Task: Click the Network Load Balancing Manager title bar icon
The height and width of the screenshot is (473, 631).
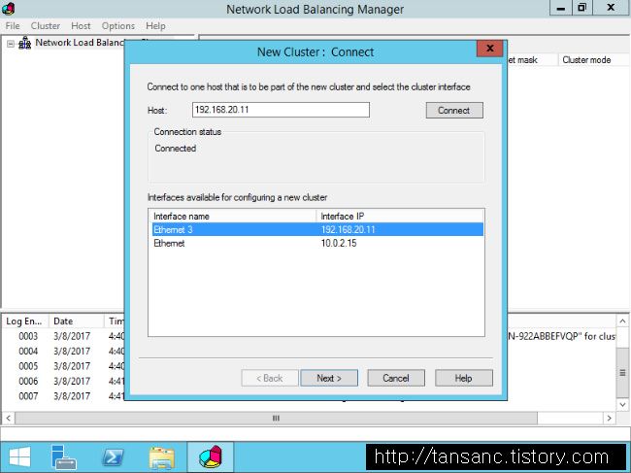Action: tap(8, 8)
